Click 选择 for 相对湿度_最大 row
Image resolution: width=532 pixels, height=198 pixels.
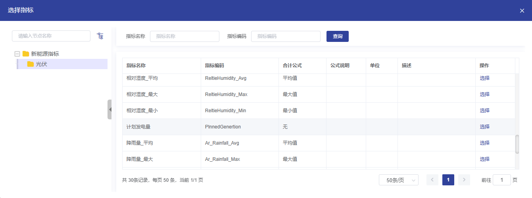[484, 94]
